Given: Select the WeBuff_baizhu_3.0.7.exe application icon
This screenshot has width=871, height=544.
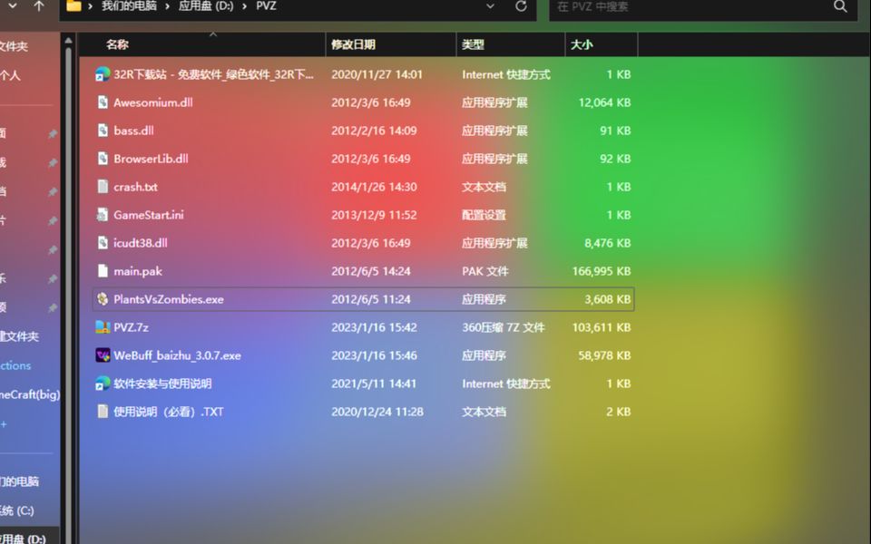Looking at the screenshot, I should (103, 355).
